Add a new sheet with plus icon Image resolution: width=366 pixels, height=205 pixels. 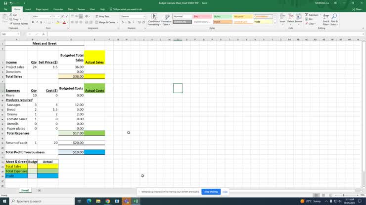click(40, 190)
